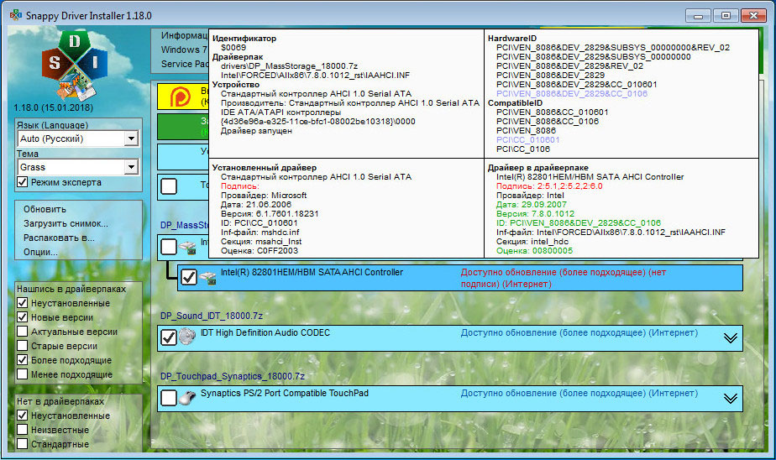Click partially hidden device icon under DP_MassStorage
Image resolution: width=776 pixels, height=460 pixels.
click(x=187, y=248)
